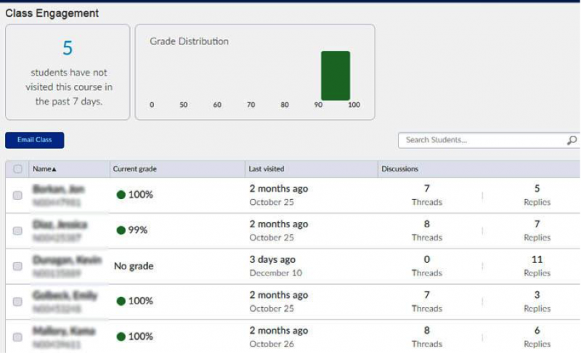
Task: Sort by the Name column header
Action: click(x=44, y=169)
